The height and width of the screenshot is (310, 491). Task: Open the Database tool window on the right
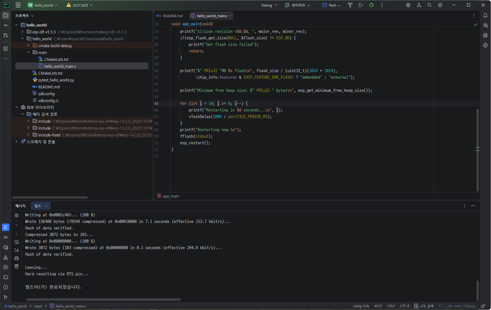pos(485,35)
